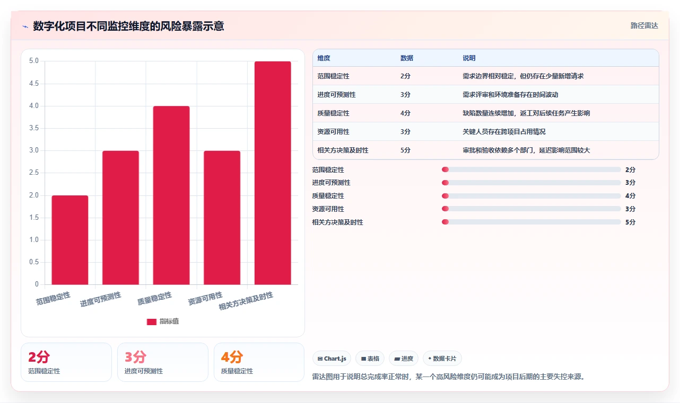Click the 资源可用性 bar in the chart
The width and height of the screenshot is (680, 403).
[x=222, y=218]
